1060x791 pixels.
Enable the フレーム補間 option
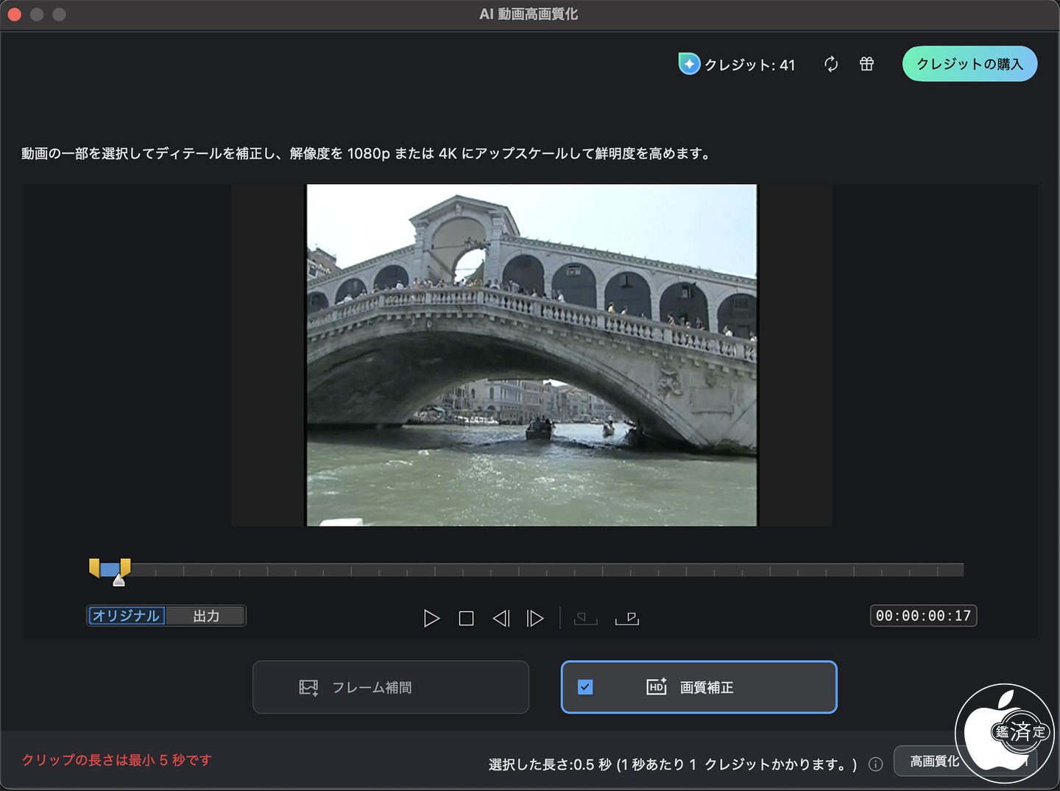point(391,687)
